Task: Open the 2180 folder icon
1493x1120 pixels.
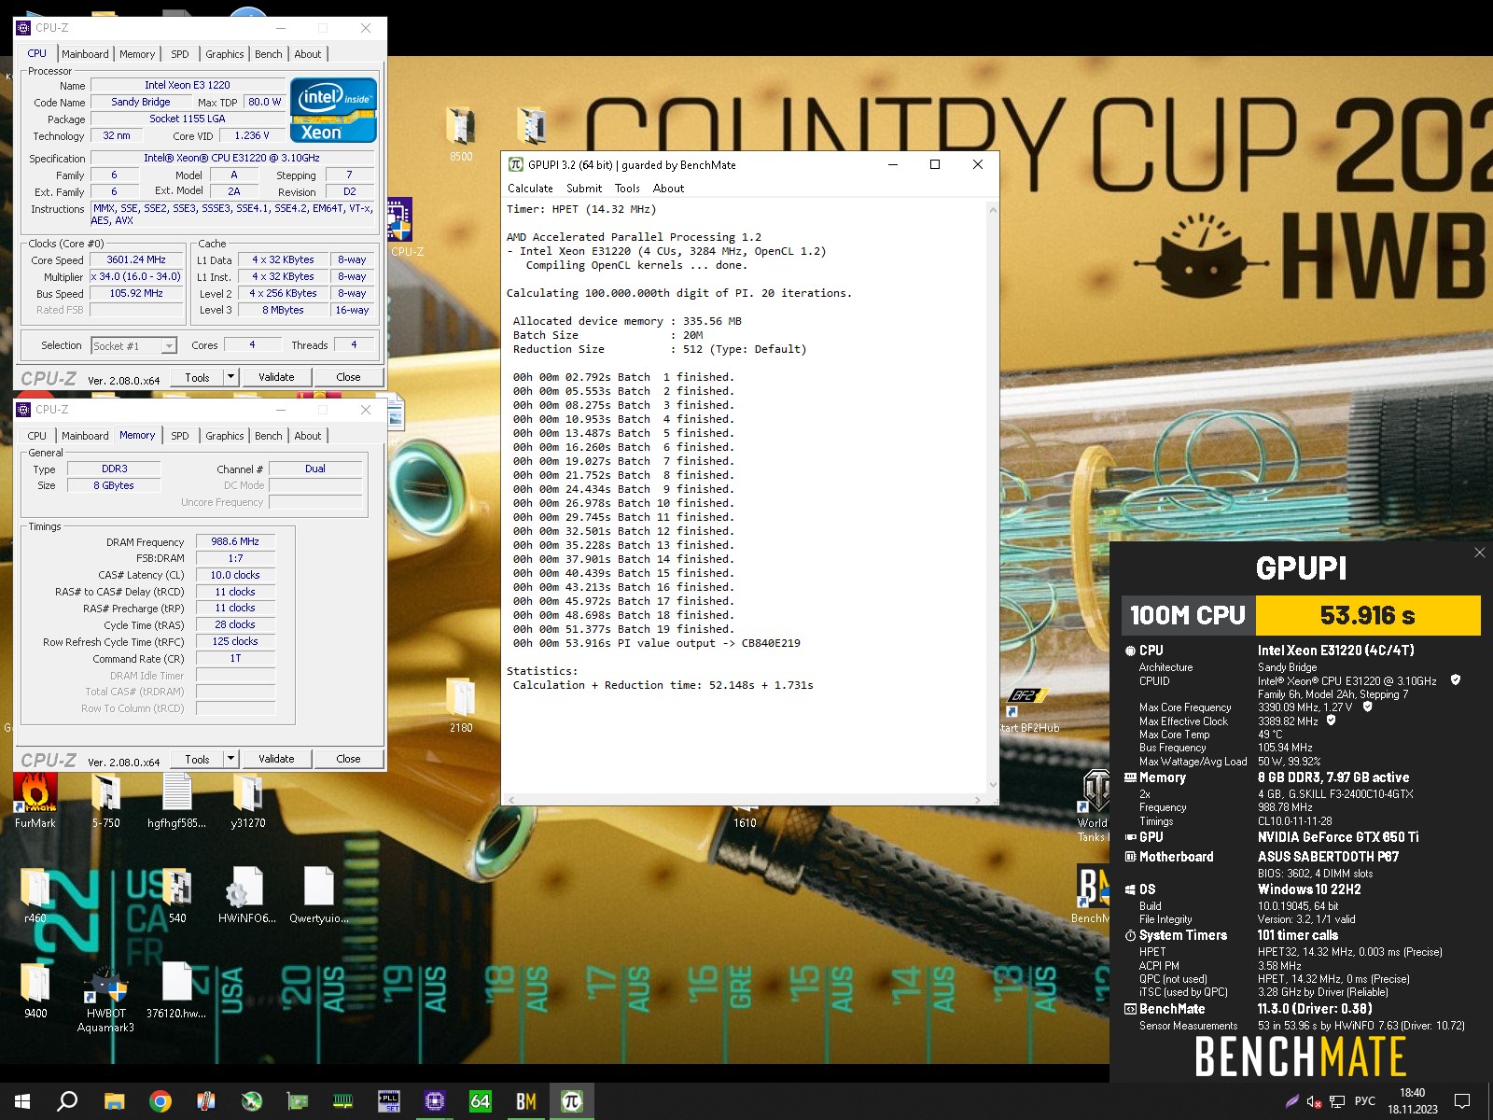Action: pos(460,706)
